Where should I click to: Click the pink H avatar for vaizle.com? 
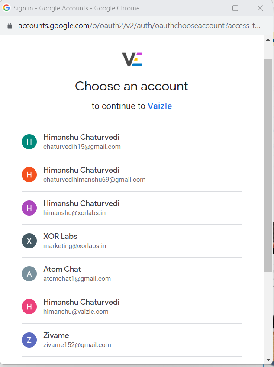tap(29, 306)
